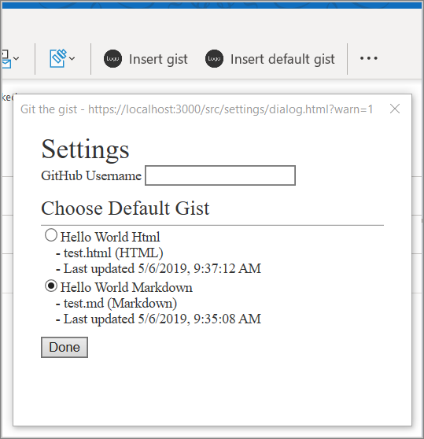
Task: Click the Insert gist text label
Action: (158, 59)
